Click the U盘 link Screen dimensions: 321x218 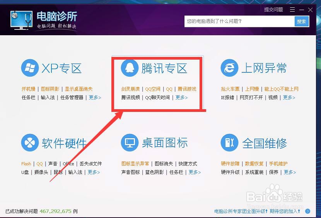25,172
